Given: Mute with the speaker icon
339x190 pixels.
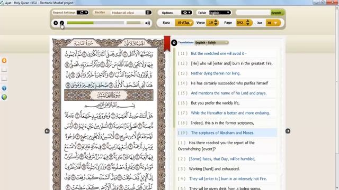Looking at the screenshot, I should pyautogui.click(x=147, y=23).
